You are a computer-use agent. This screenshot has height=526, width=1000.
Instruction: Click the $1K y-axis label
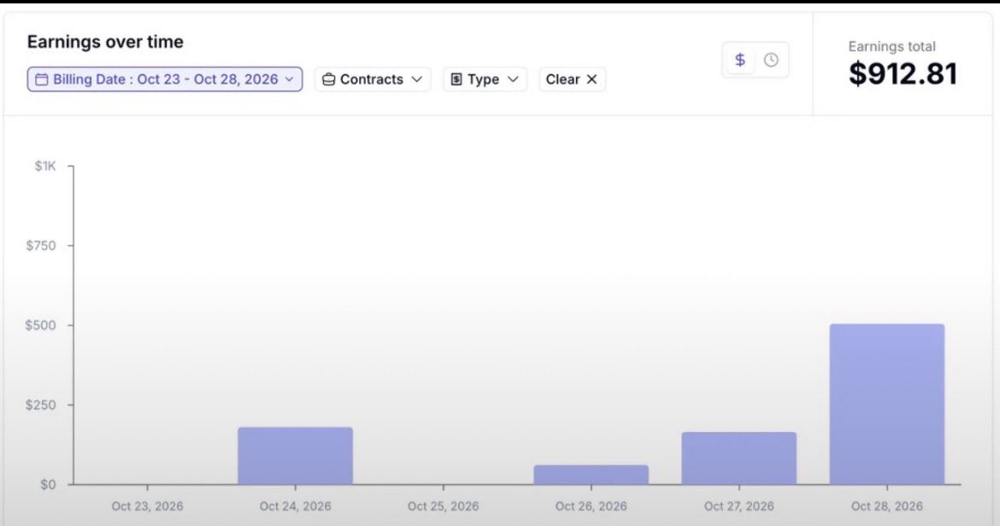pos(45,167)
